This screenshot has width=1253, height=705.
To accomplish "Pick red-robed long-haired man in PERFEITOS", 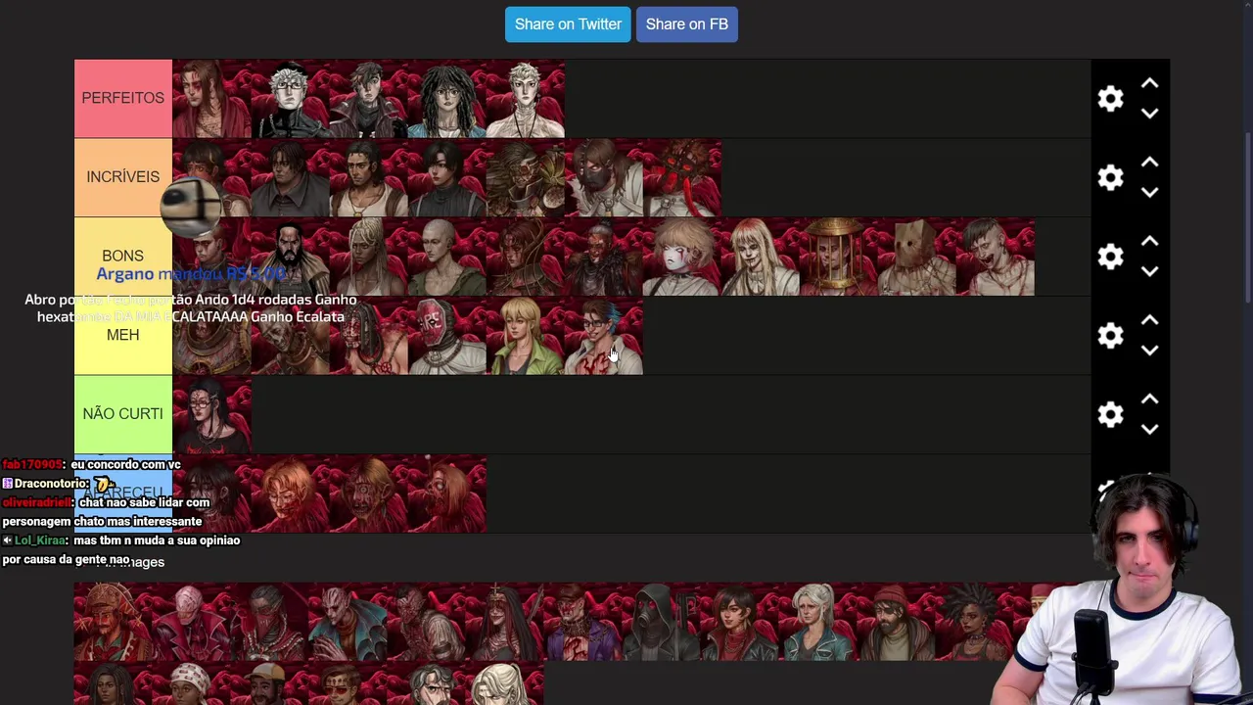I will click(x=211, y=99).
